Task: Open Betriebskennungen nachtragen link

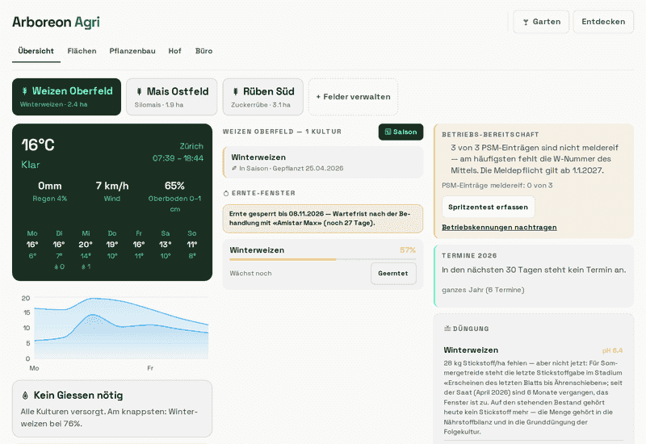Action: tap(499, 228)
